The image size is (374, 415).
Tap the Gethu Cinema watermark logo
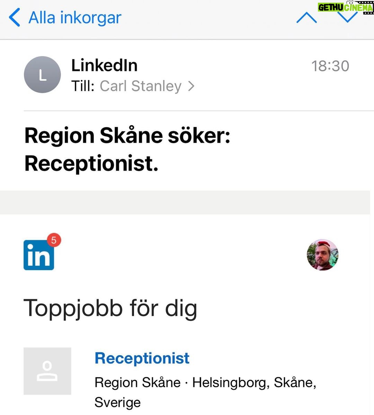click(345, 7)
